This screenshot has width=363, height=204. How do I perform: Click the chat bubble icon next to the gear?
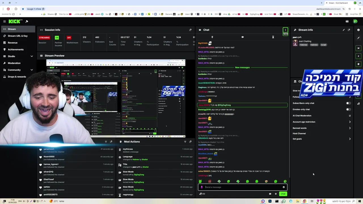pyautogui.click(x=270, y=194)
